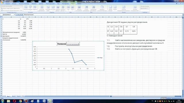Click the Name Box showing Диаграмма 2

coord(7,15)
